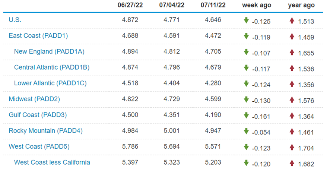This screenshot has height=171, width=330.
Task: Select the New England (PADD1A) link
Action: pos(49,51)
